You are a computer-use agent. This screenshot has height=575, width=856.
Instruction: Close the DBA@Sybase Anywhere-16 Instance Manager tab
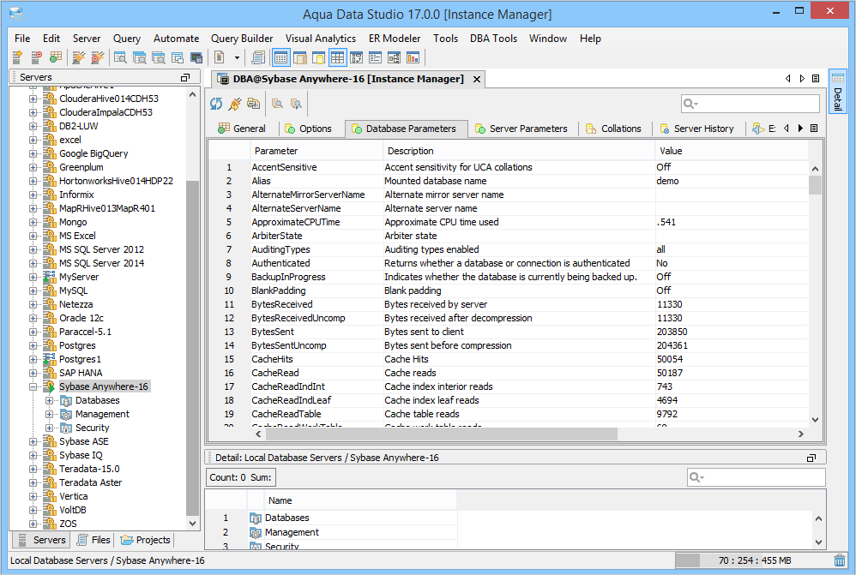coord(477,79)
